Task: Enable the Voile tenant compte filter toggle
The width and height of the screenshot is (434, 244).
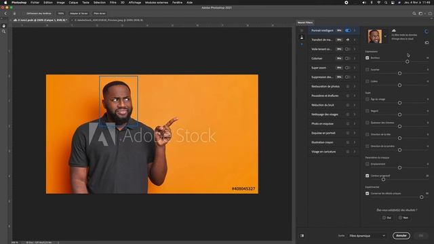Action: click(x=348, y=49)
